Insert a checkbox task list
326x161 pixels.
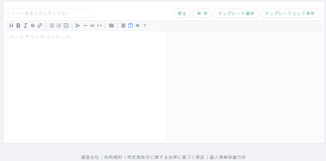[x=66, y=26]
